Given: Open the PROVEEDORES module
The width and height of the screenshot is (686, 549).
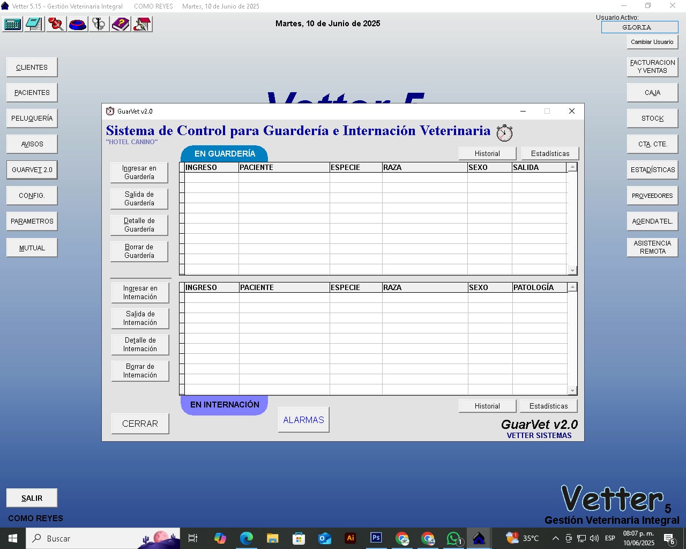Looking at the screenshot, I should click(652, 196).
